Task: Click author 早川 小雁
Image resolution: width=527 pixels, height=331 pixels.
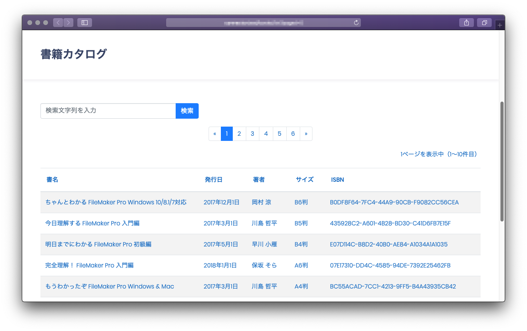Action: [264, 244]
